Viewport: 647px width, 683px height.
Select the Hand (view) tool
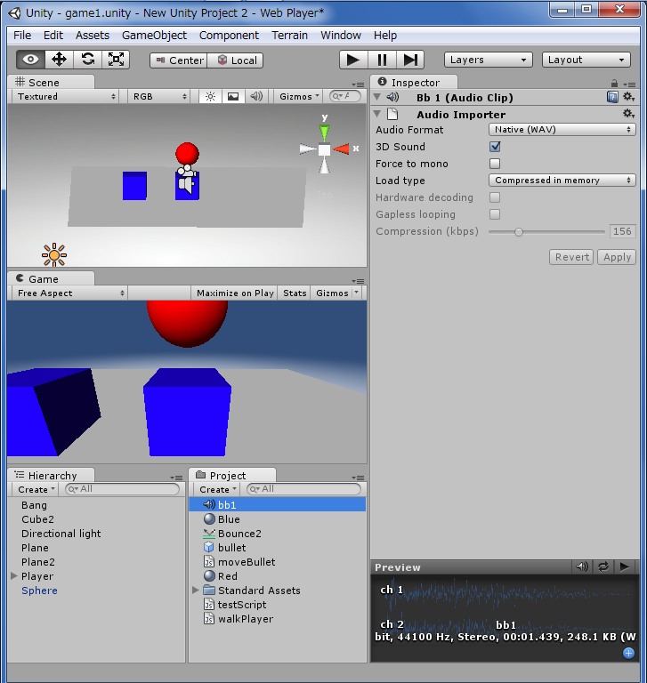(31, 60)
